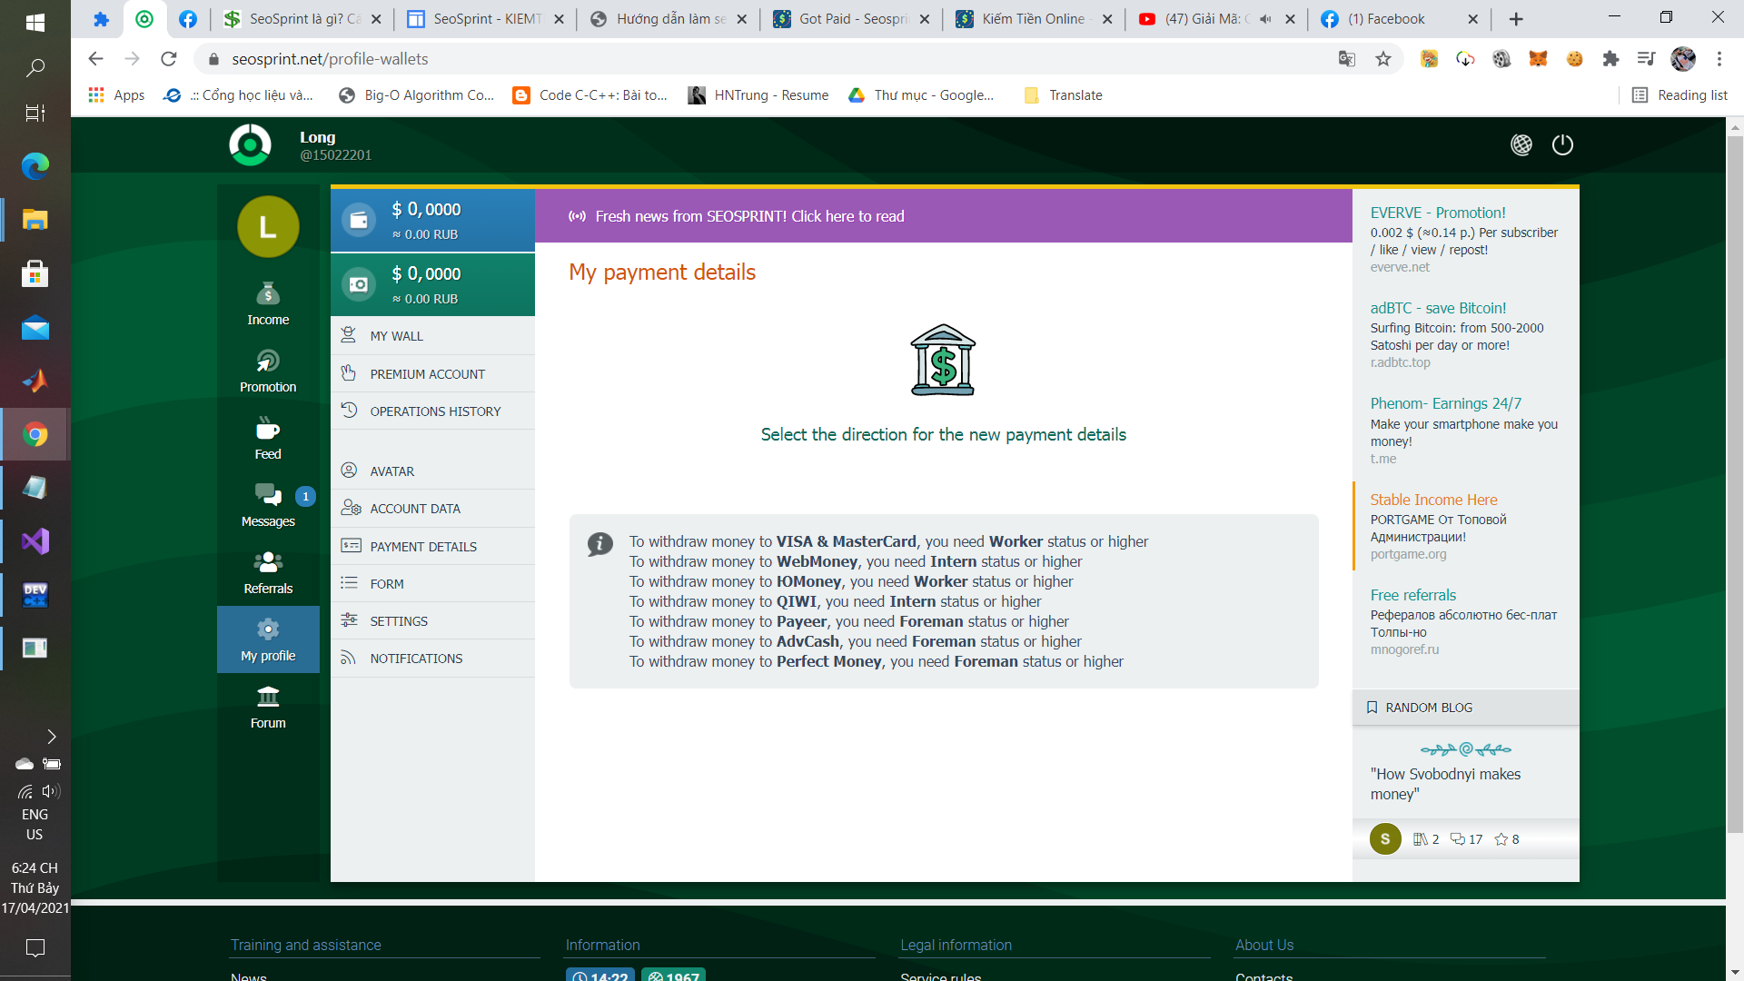
Task: Click the Fresh news from SEOSPRINT banner
Action: (749, 216)
